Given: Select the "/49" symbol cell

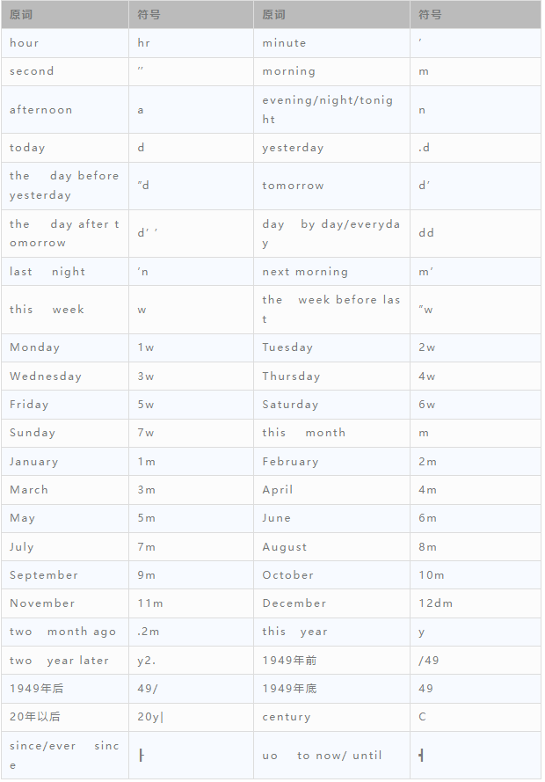Looking at the screenshot, I should [429, 661].
